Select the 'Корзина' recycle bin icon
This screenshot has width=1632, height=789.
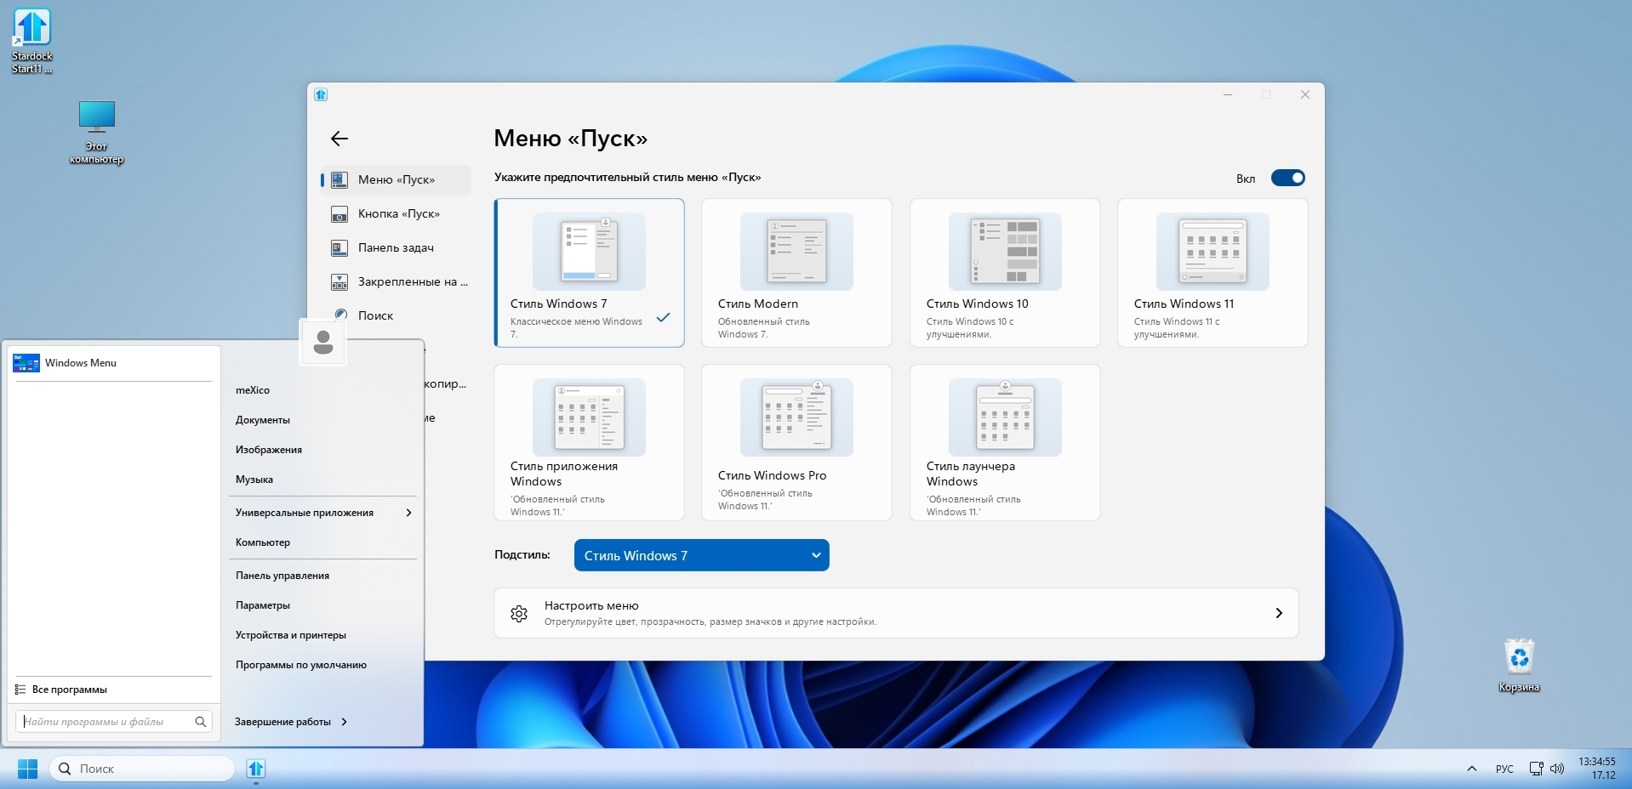[x=1519, y=666]
